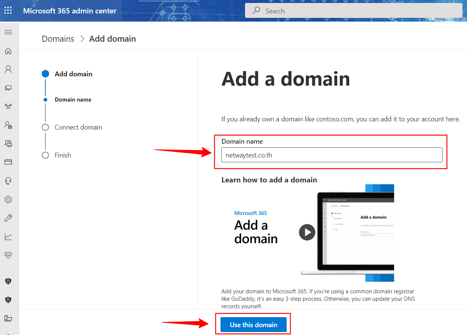
Task: Open Reports chart icon
Action: pyautogui.click(x=8, y=237)
